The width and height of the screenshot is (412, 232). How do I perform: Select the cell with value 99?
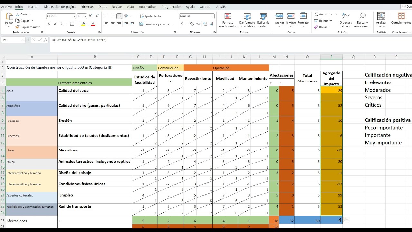332,196
